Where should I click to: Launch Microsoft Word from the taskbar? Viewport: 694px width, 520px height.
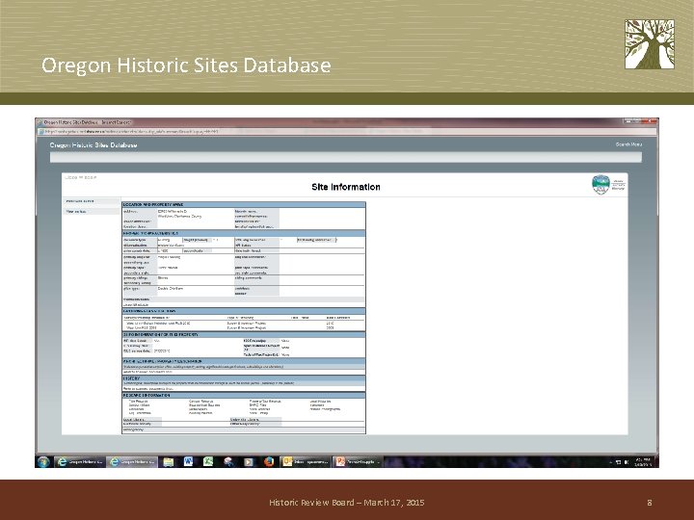[188, 461]
